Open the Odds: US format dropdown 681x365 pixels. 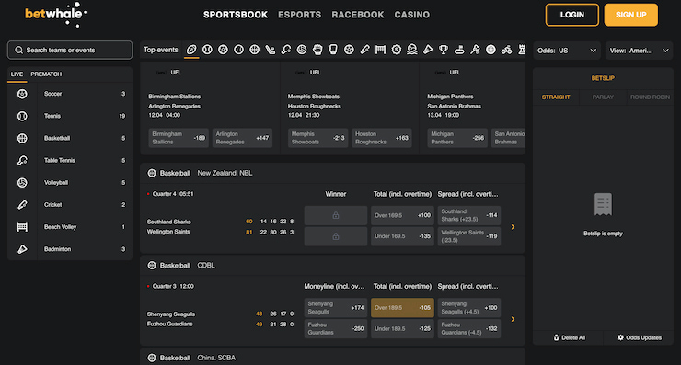pyautogui.click(x=567, y=51)
